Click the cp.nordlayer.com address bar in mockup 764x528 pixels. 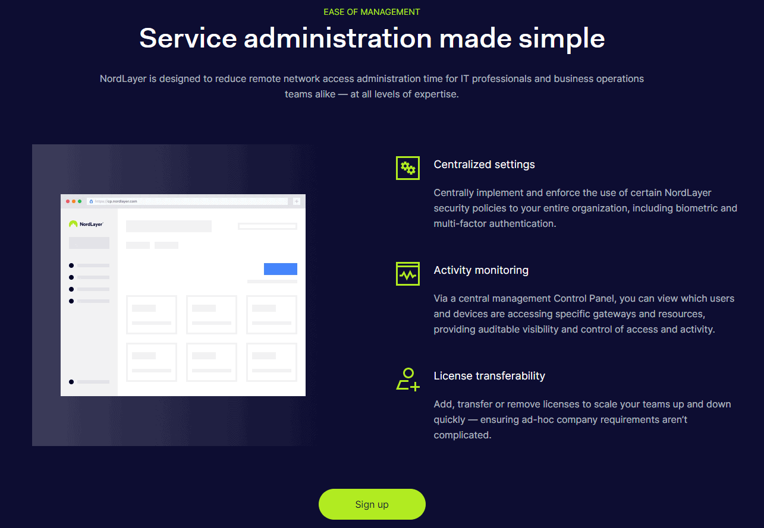click(188, 201)
